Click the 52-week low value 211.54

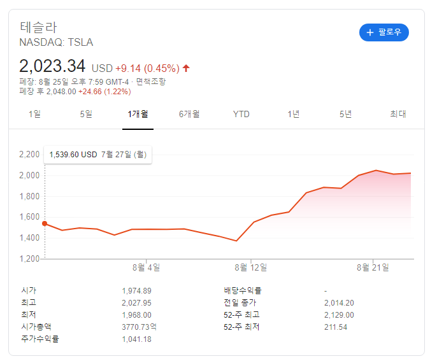coord(336,327)
